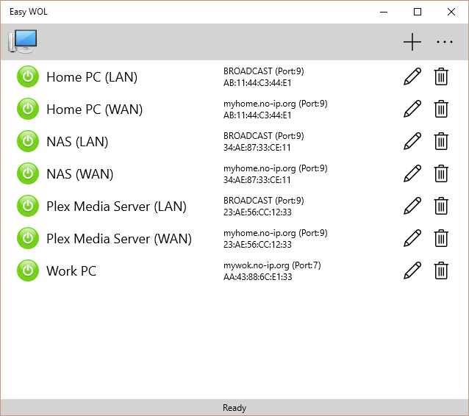Click the green power icon for Home PC (LAN)
The width and height of the screenshot is (469, 416).
pos(28,77)
